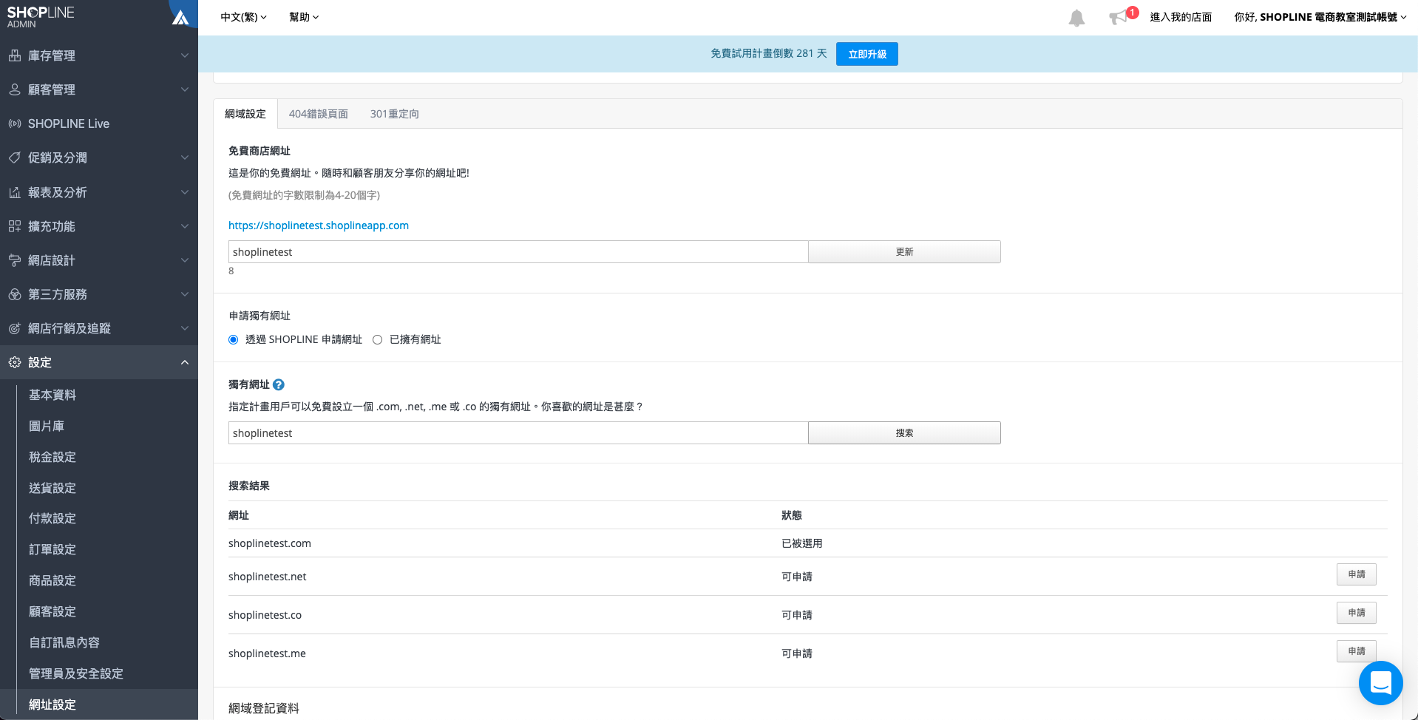Click the extensions grid icon
The image size is (1418, 720).
(15, 226)
